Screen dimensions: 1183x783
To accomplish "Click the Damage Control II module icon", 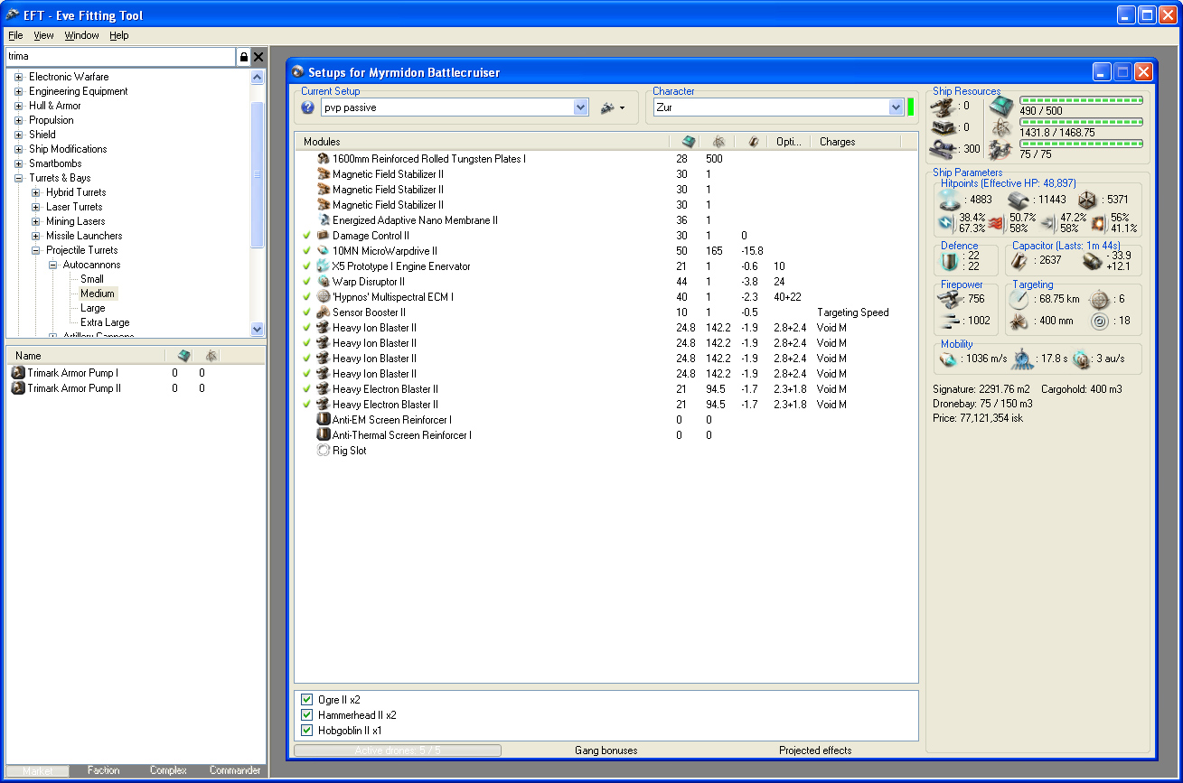I will click(324, 236).
